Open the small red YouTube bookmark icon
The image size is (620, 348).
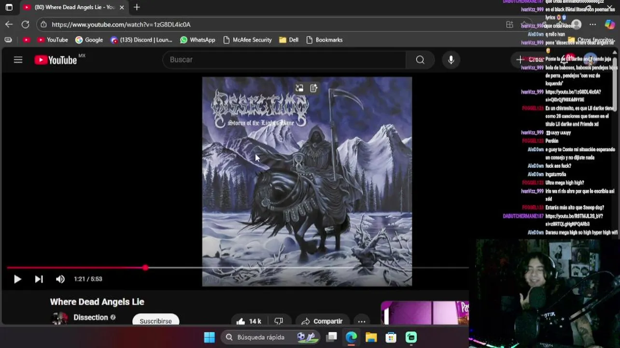26,40
